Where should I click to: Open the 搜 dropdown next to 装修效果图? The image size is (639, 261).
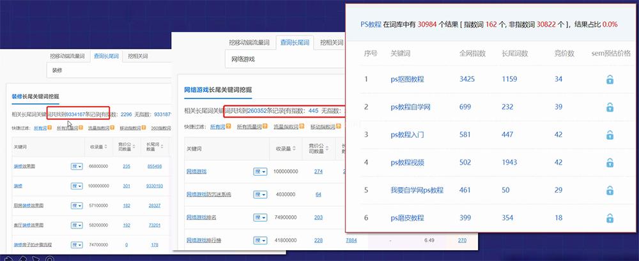tap(77, 167)
